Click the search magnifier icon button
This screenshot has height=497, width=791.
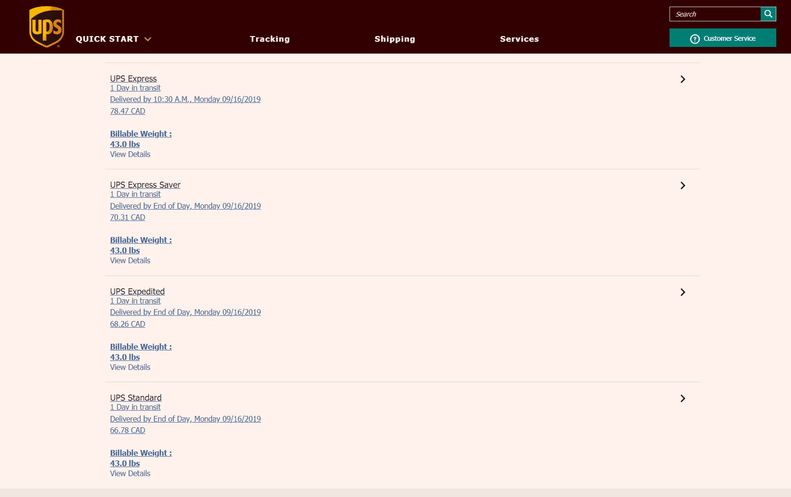[x=768, y=14]
